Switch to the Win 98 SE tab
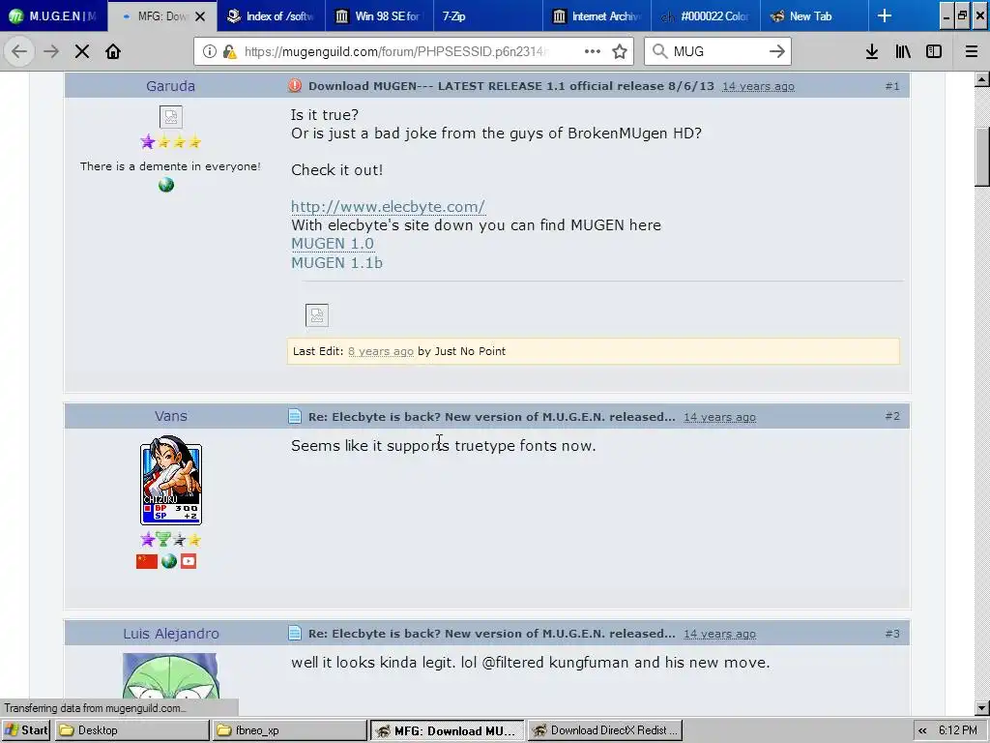The width and height of the screenshot is (990, 743). 379,15
